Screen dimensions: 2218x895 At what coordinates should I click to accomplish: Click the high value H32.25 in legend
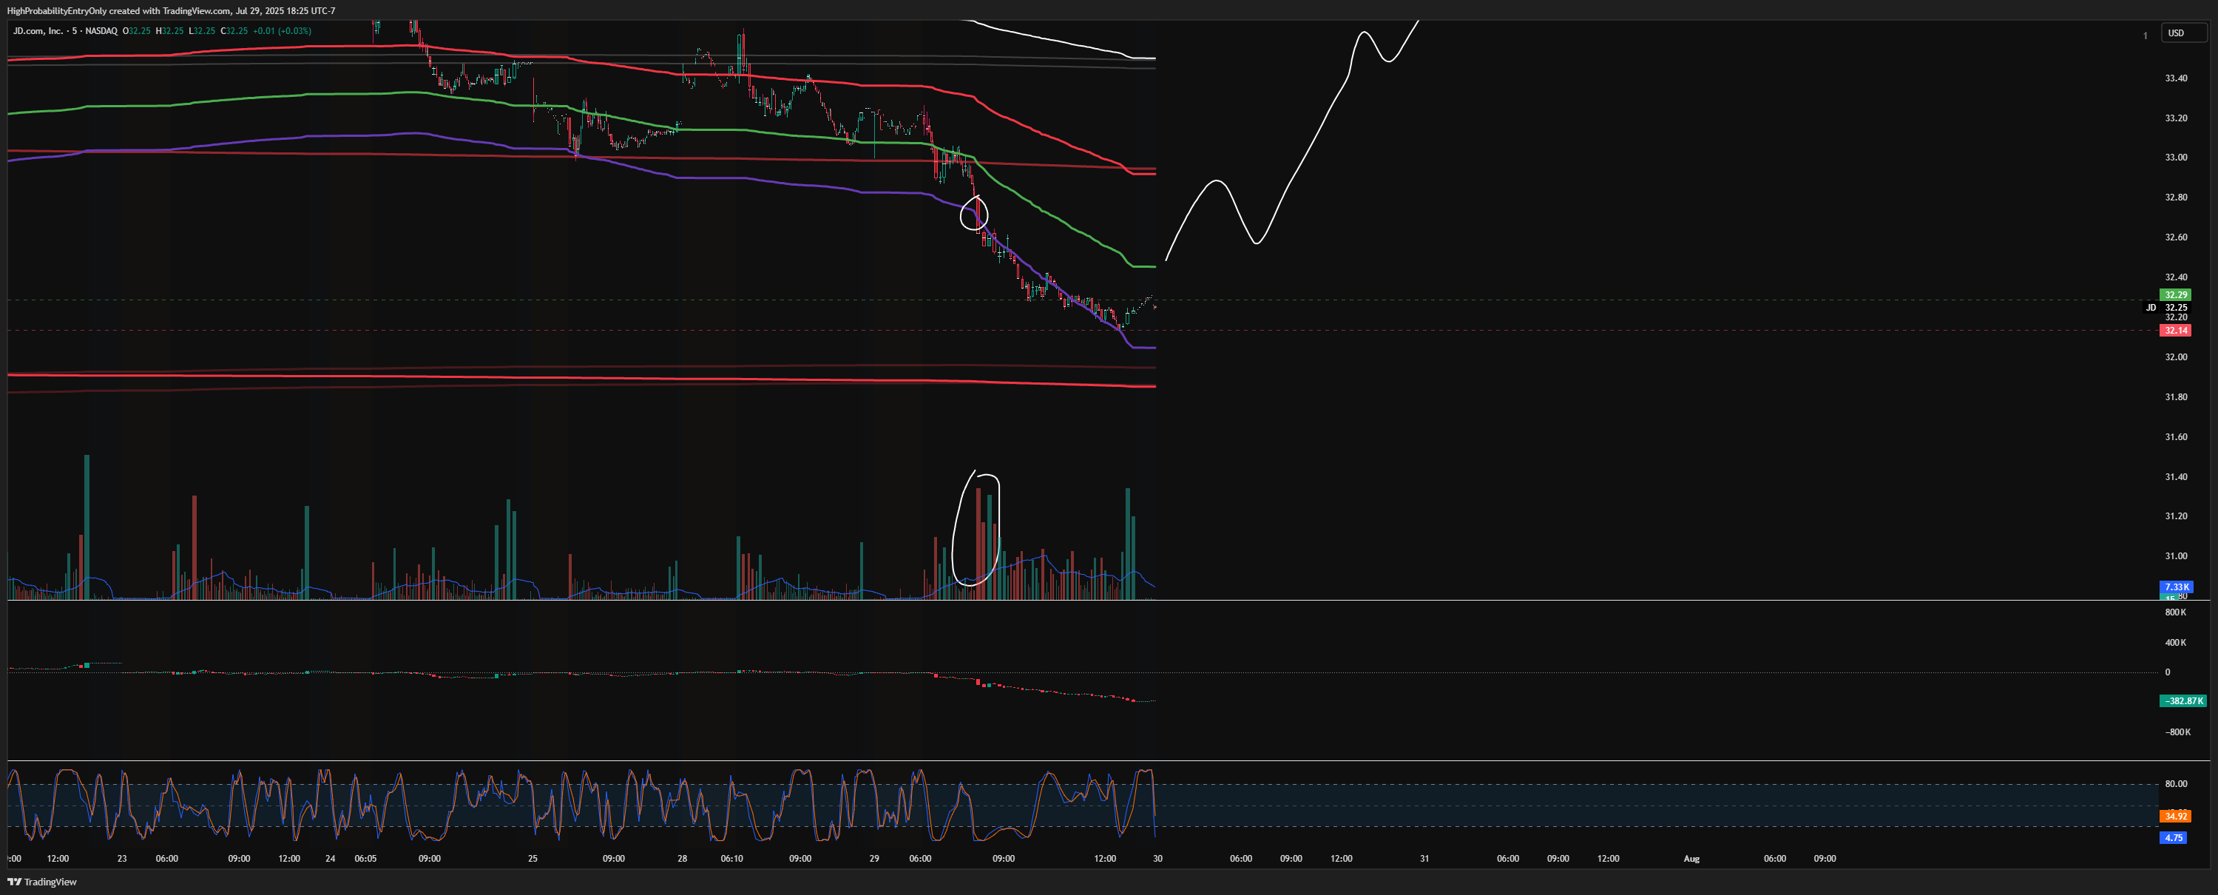169,31
